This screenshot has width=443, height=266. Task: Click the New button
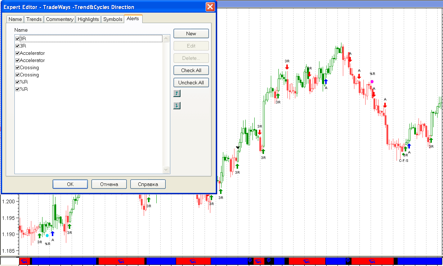point(191,34)
